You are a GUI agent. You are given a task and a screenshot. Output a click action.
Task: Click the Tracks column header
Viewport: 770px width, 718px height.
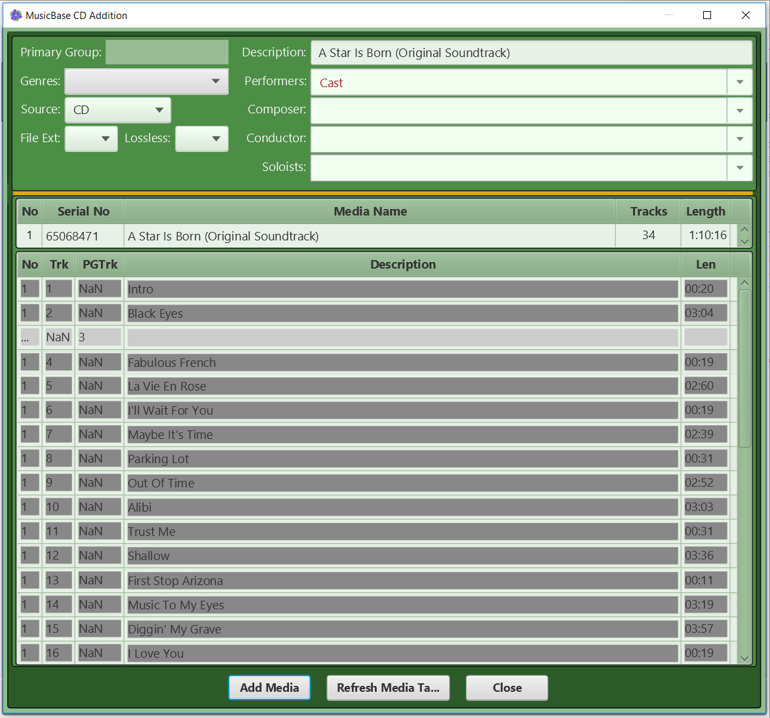pos(648,212)
